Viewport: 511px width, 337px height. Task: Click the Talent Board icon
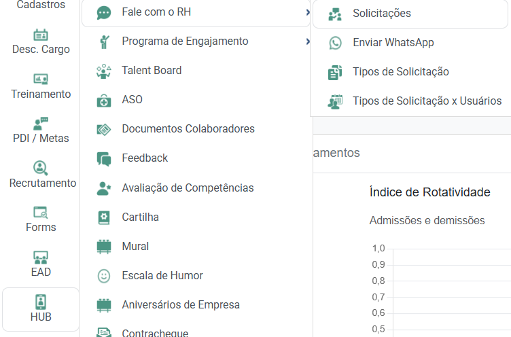(103, 71)
